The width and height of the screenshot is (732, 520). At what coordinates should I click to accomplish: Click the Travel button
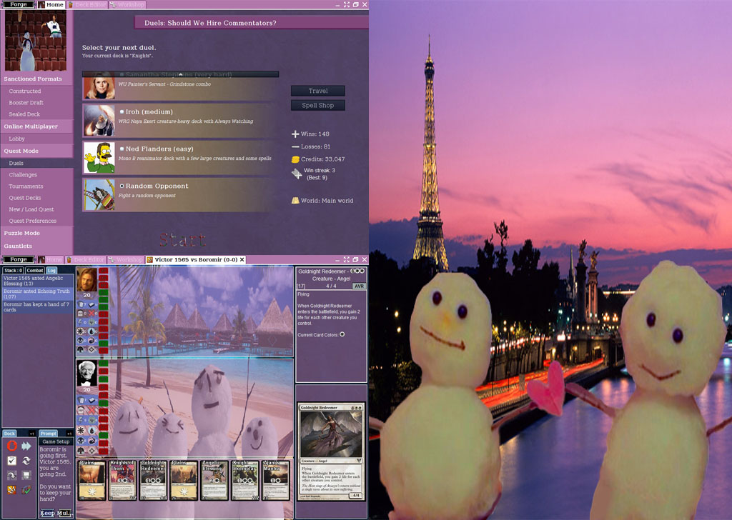point(318,91)
